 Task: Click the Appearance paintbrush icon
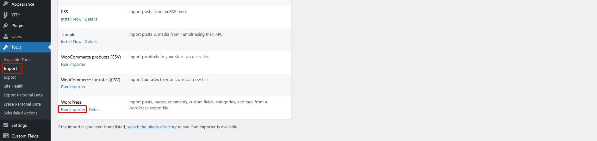coord(6,4)
